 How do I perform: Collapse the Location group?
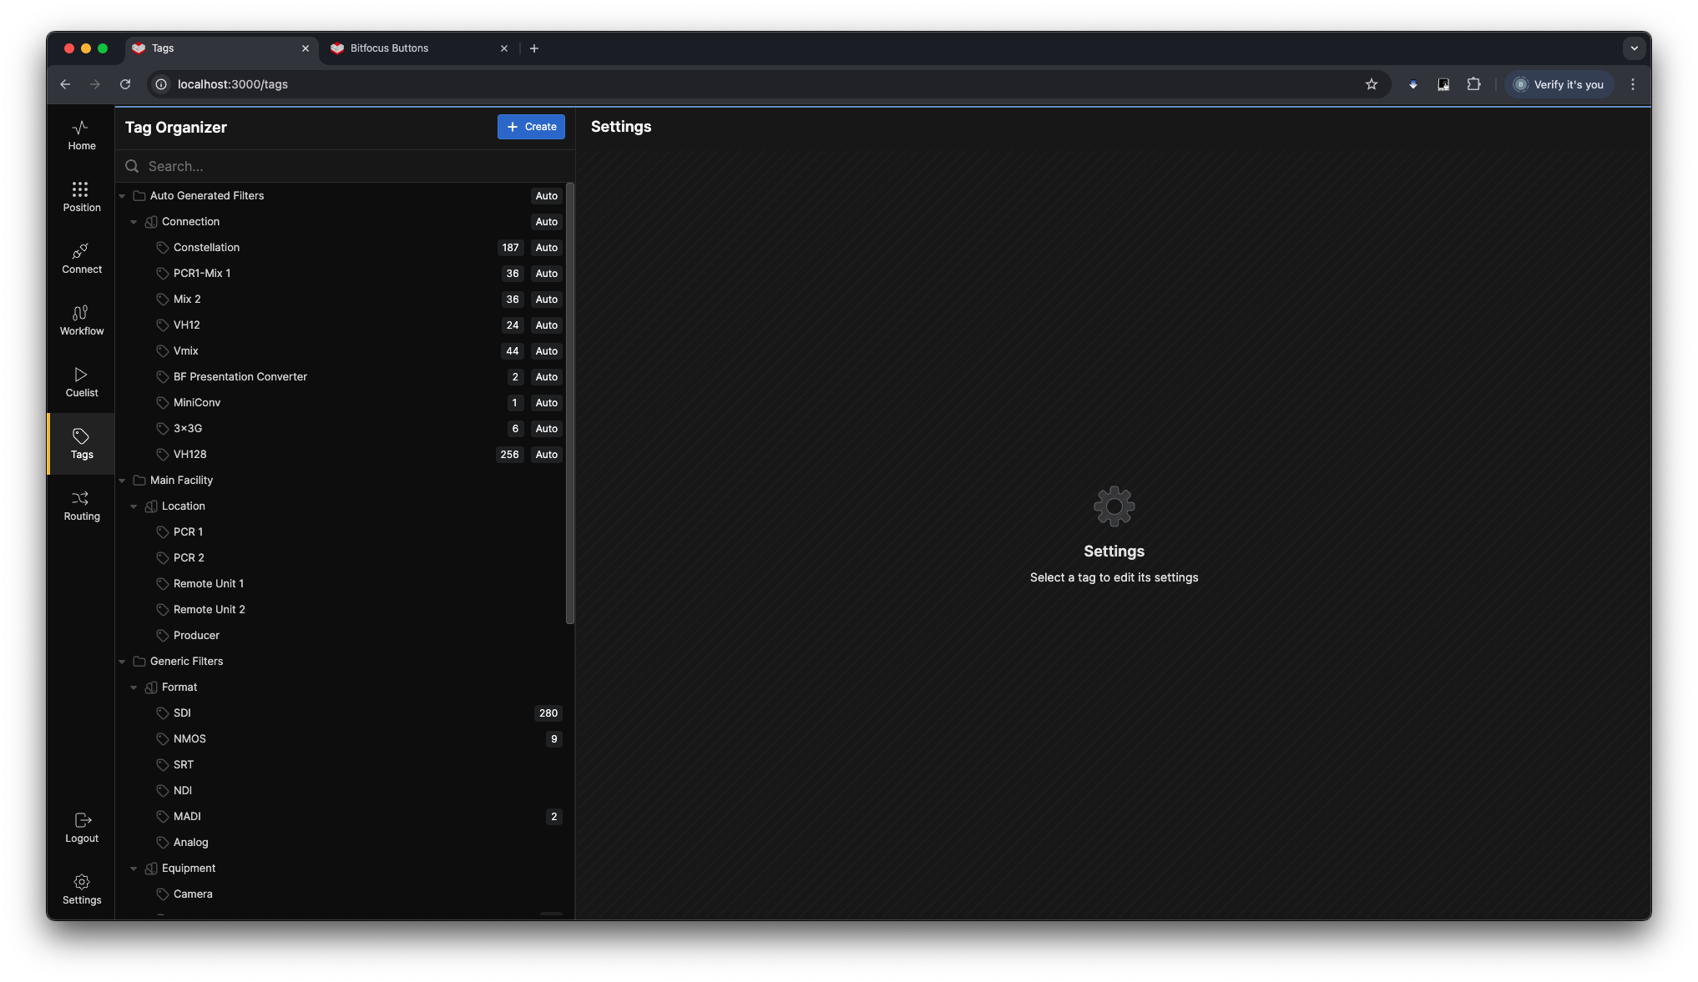coord(134,506)
